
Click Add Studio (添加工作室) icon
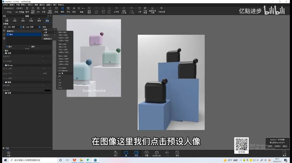click(x=124, y=10)
